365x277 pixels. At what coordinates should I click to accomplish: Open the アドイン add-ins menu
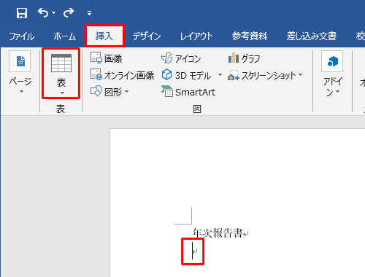coord(332,74)
